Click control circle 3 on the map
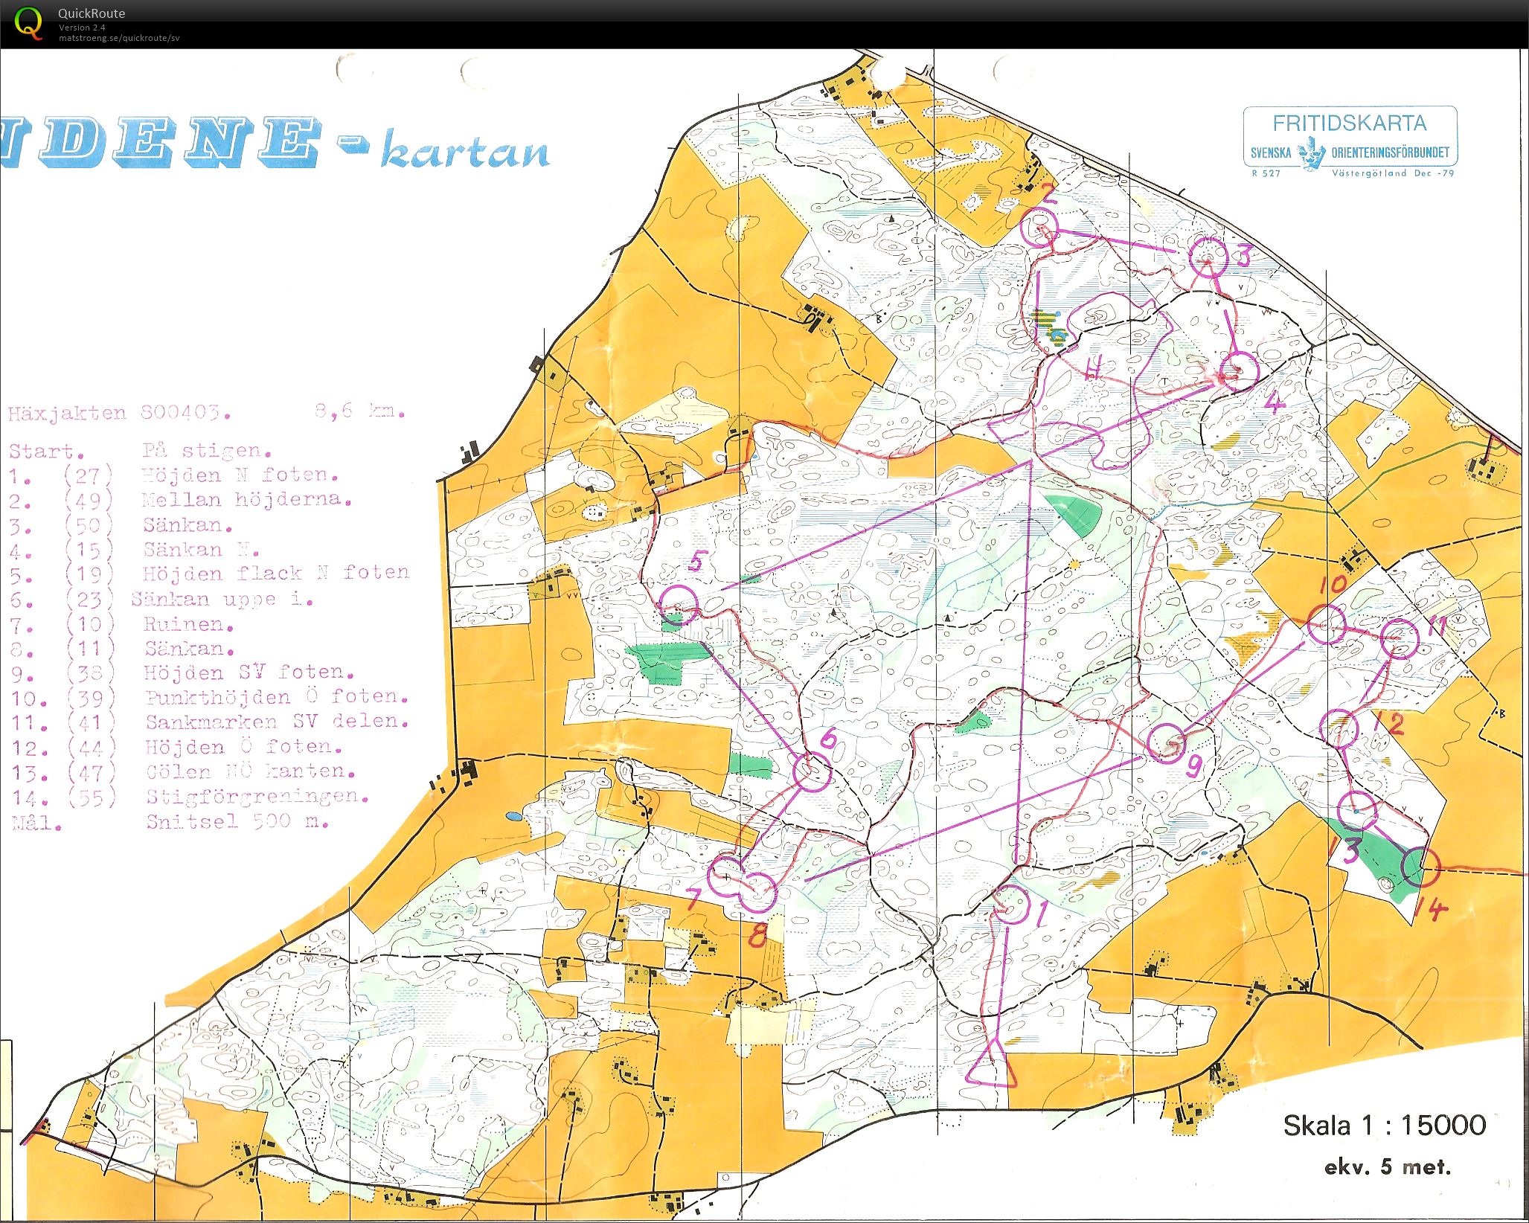The height and width of the screenshot is (1223, 1529). (x=1208, y=257)
